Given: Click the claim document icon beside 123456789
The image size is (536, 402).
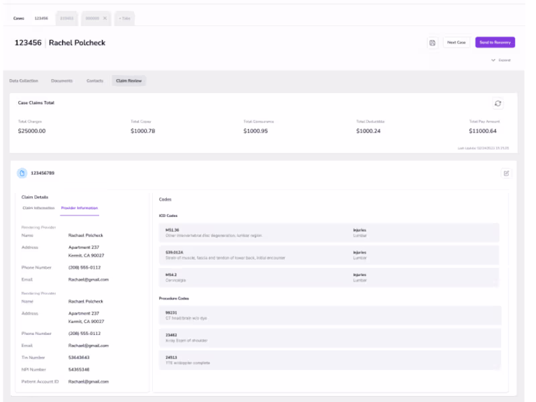Looking at the screenshot, I should pyautogui.click(x=22, y=174).
